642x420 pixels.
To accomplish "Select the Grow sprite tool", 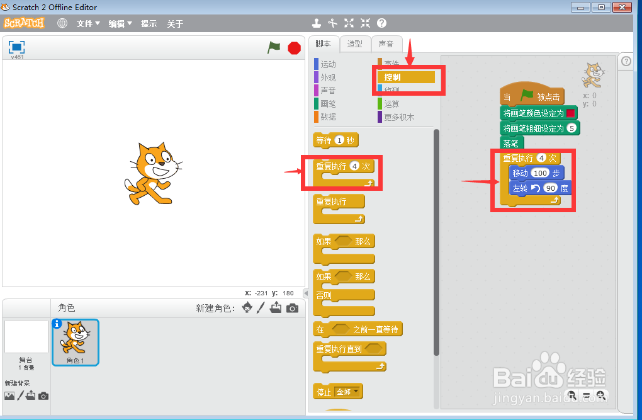I will [x=349, y=23].
